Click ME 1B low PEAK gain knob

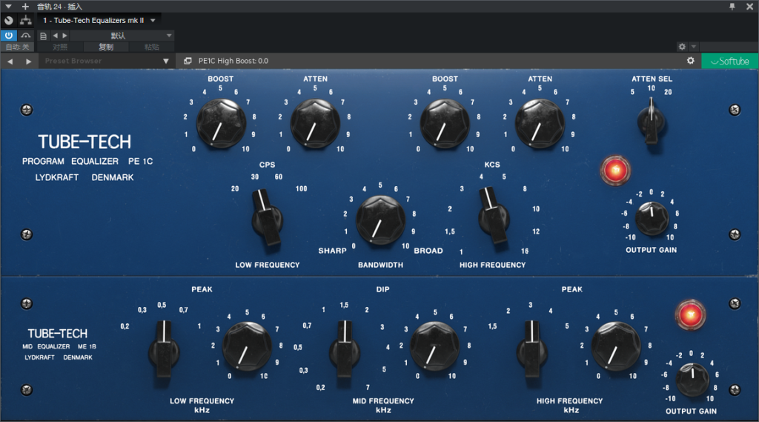pyautogui.click(x=247, y=347)
